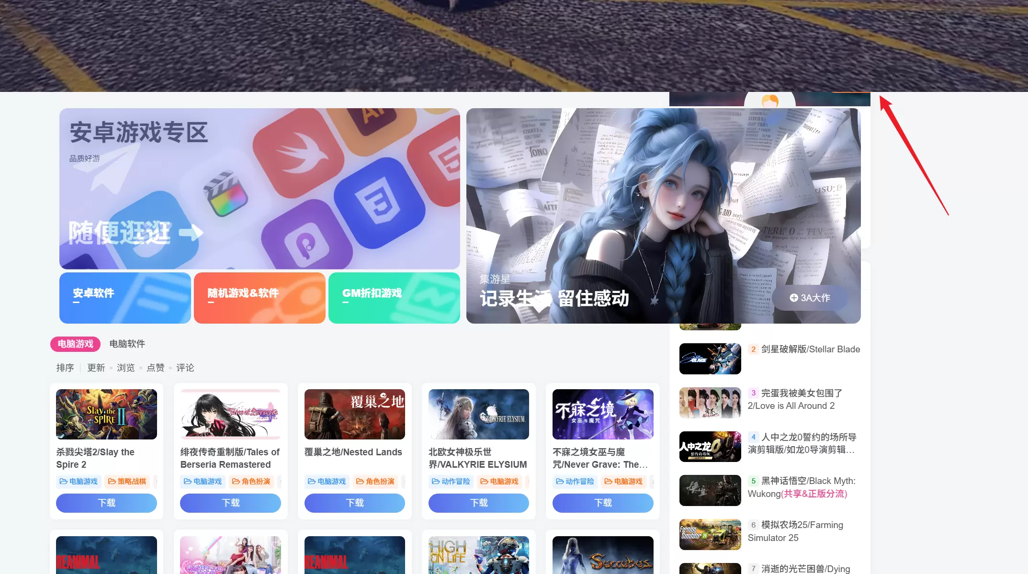The height and width of the screenshot is (574, 1028).
Task: Click the 电脑游戏 tag under VALKYRIE ELYSIUM
Action: point(499,481)
